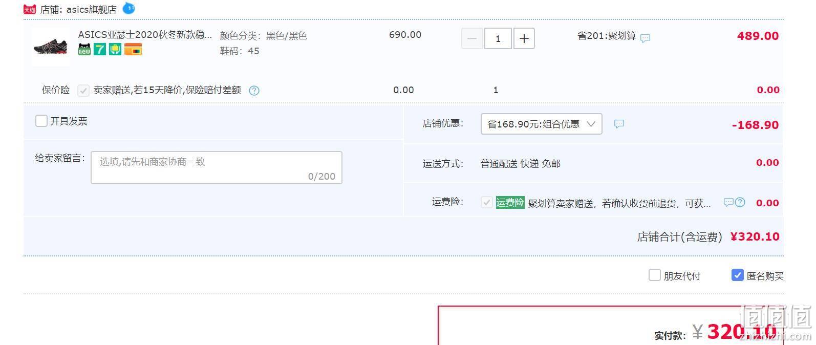This screenshot has width=816, height=345.
Task: Click the 给卖家留言 message text box
Action: point(217,167)
